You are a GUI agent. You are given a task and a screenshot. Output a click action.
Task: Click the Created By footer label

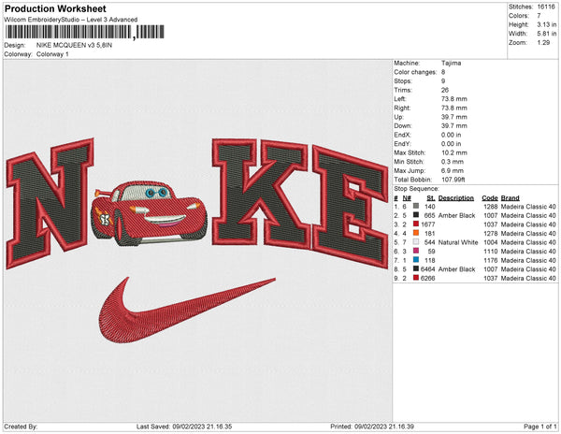click(x=21, y=427)
